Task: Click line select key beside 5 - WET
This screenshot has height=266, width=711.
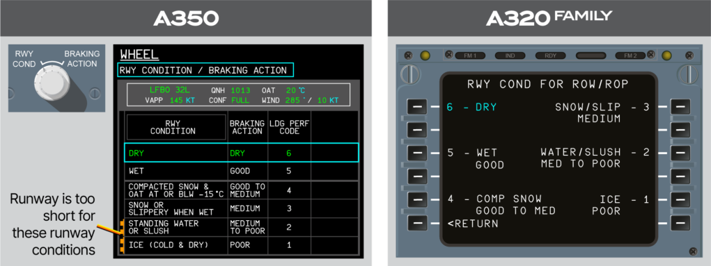Action: pos(417,153)
